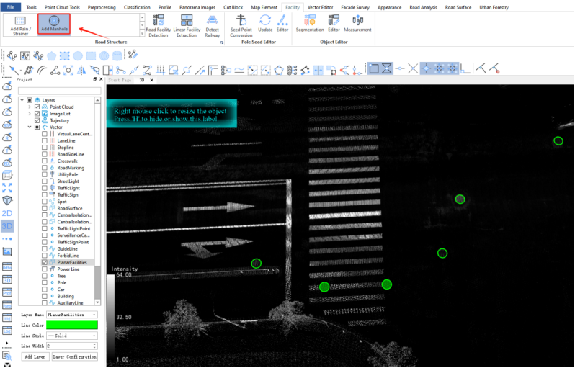
Task: Open the Vector Editor tab
Action: coord(320,7)
